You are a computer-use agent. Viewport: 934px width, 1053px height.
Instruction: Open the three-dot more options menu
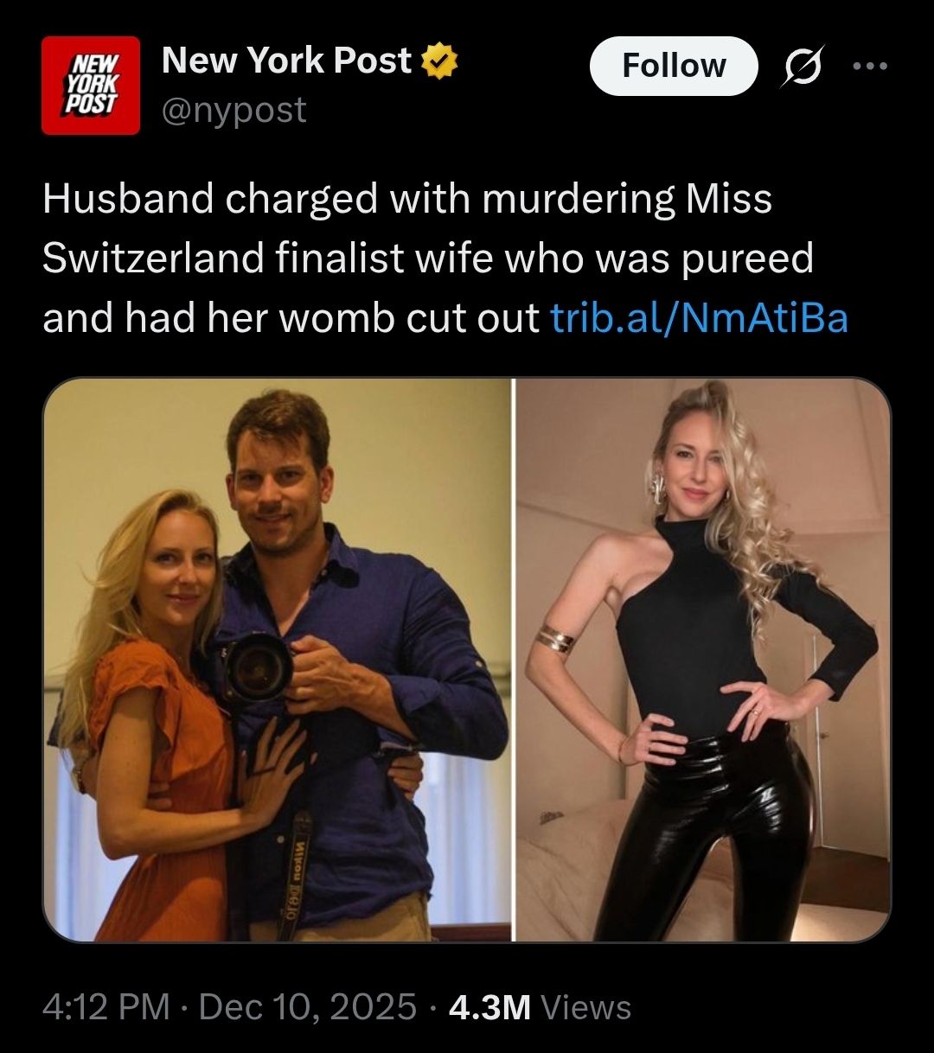point(869,66)
